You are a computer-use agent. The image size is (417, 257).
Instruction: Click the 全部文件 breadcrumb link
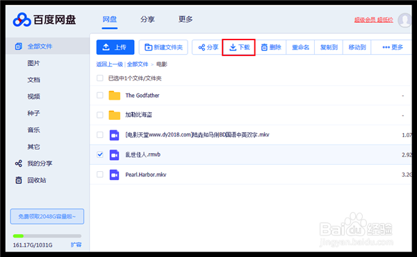(x=138, y=64)
